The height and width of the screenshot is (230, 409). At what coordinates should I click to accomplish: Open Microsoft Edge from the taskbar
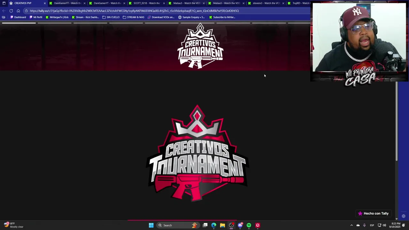214,225
